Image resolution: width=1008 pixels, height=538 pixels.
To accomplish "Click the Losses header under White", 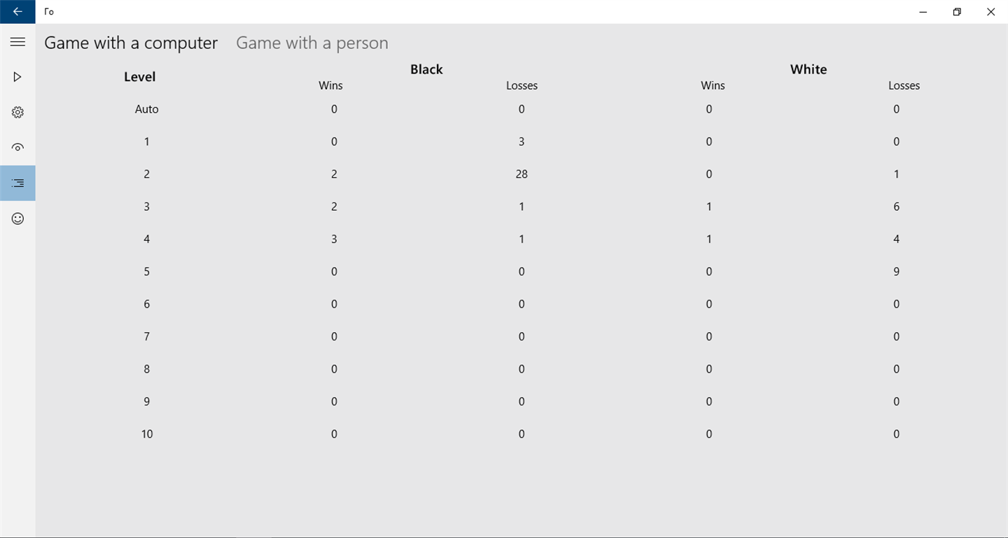I will pyautogui.click(x=904, y=85).
